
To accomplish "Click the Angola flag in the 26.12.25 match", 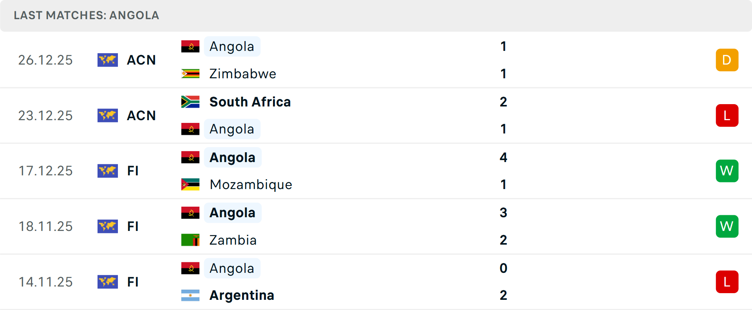I will pyautogui.click(x=190, y=47).
